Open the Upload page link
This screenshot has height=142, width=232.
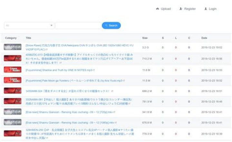[163, 9]
